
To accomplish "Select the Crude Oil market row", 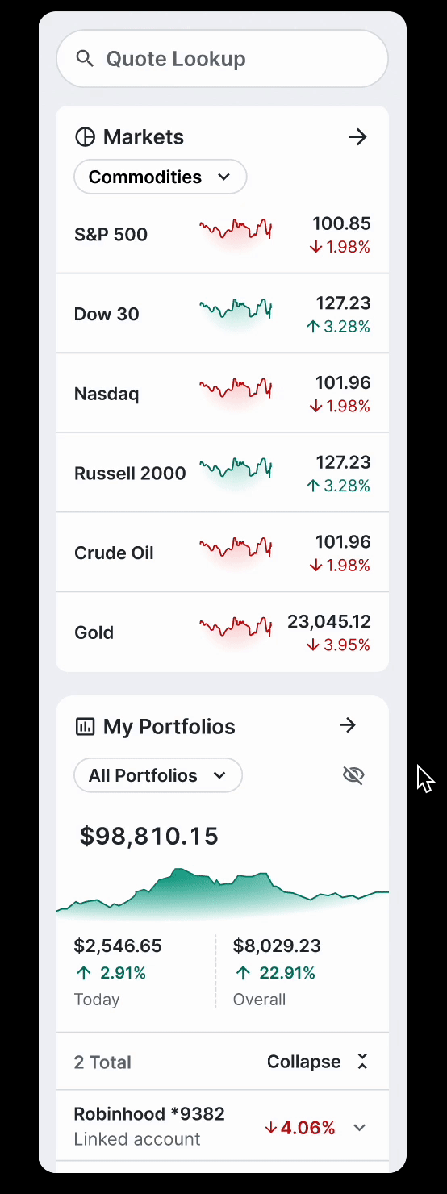I will point(222,553).
